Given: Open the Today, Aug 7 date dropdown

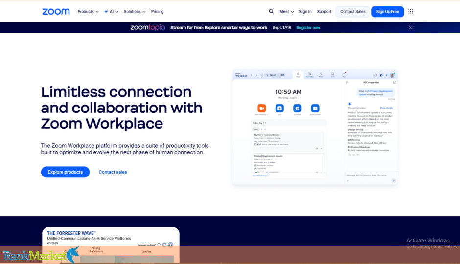Looking at the screenshot, I should [259, 123].
